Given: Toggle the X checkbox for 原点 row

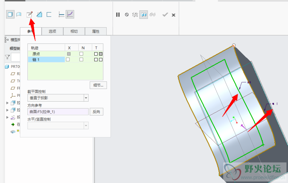Looking at the screenshot, I should point(69,54).
